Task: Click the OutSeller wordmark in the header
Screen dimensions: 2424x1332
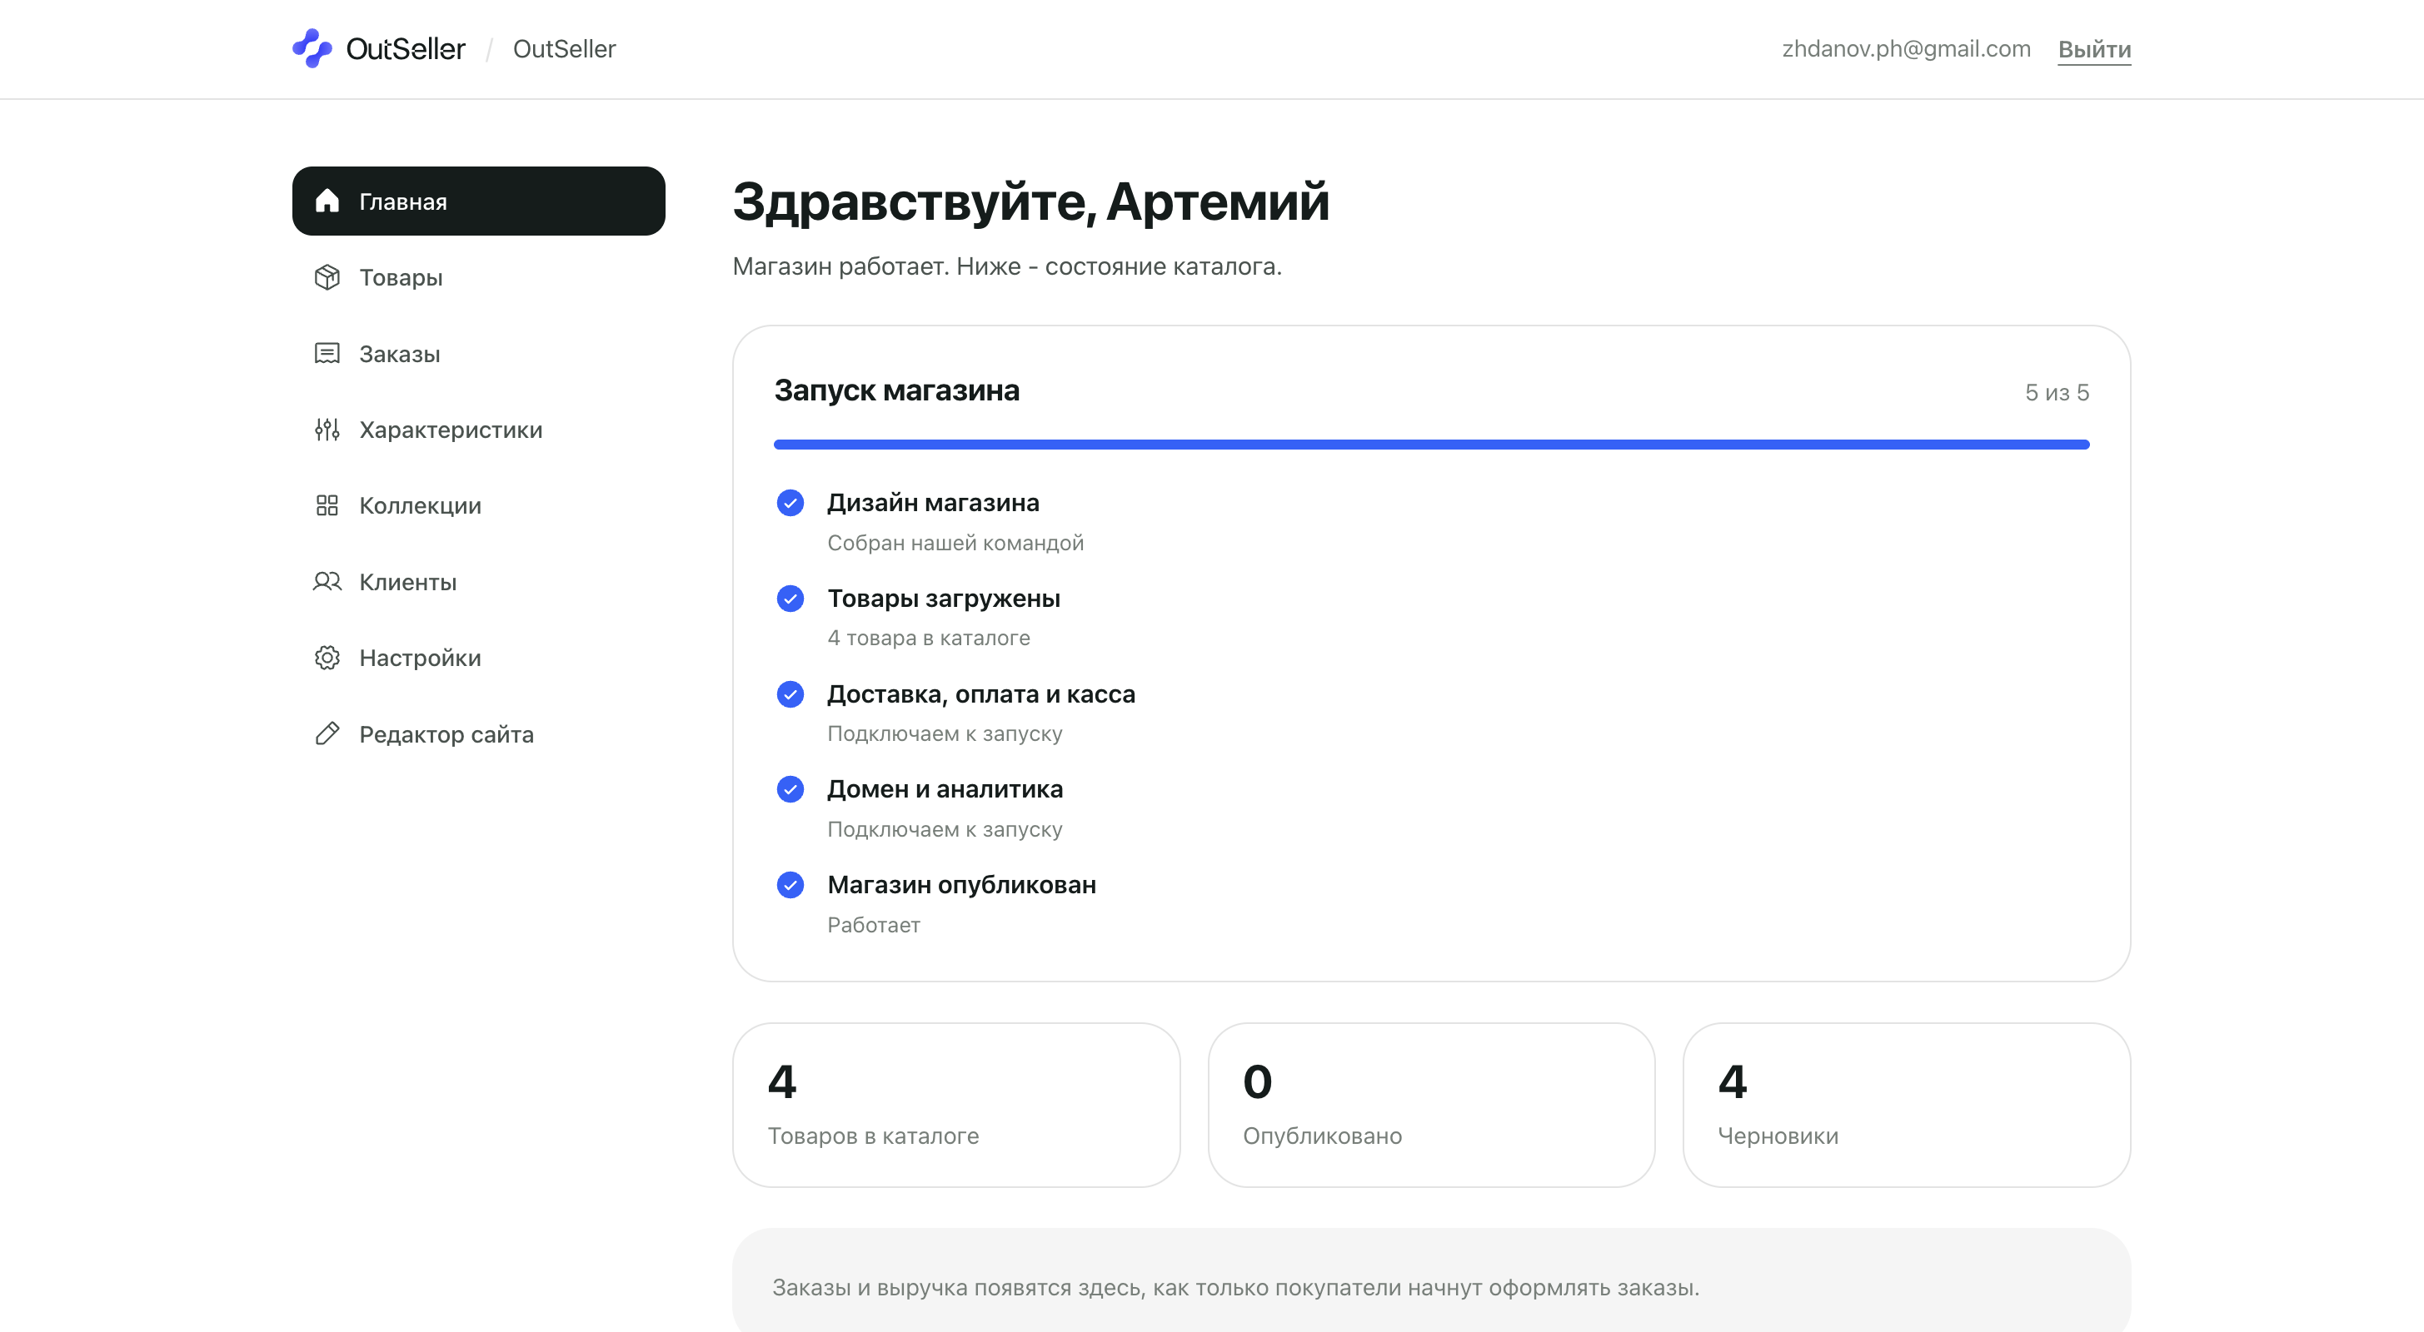Action: point(406,49)
